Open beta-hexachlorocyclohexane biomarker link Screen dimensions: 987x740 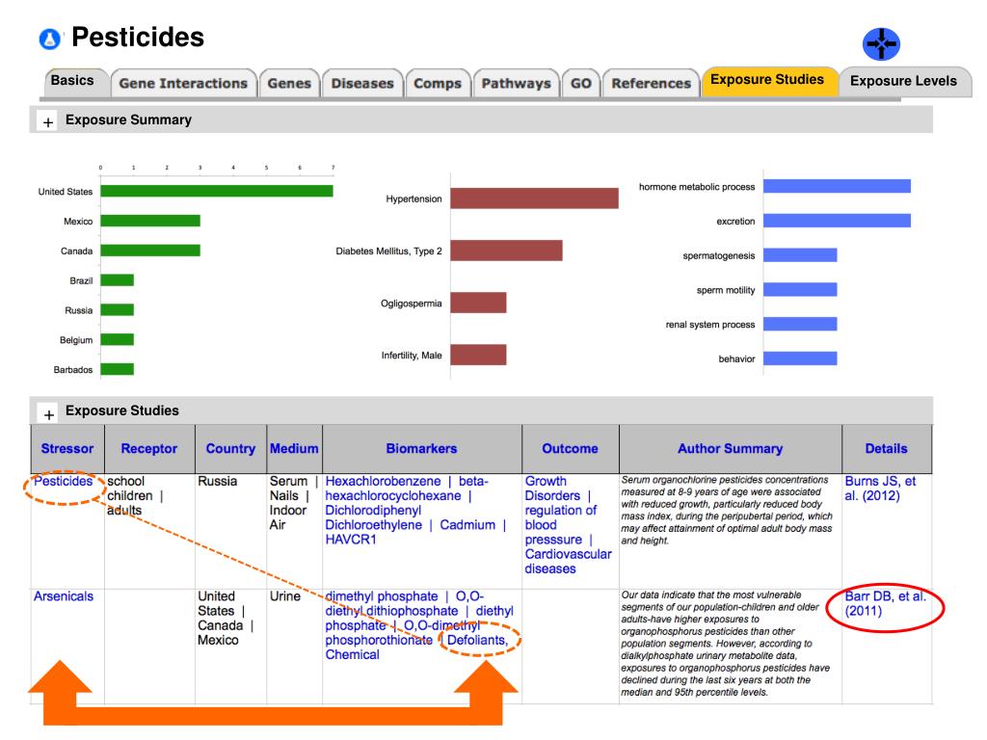(x=407, y=489)
